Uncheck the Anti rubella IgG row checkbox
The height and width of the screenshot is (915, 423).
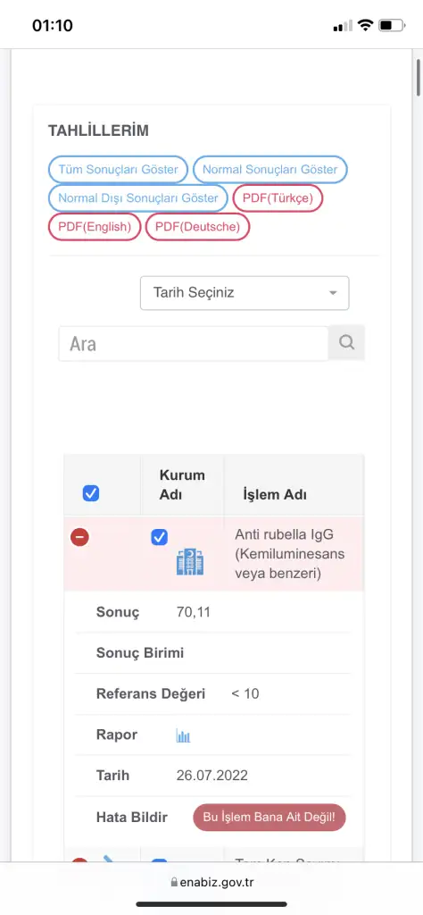(x=159, y=537)
